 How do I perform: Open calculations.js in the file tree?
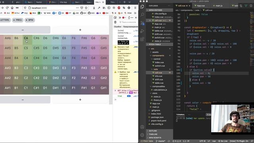pos(160,90)
